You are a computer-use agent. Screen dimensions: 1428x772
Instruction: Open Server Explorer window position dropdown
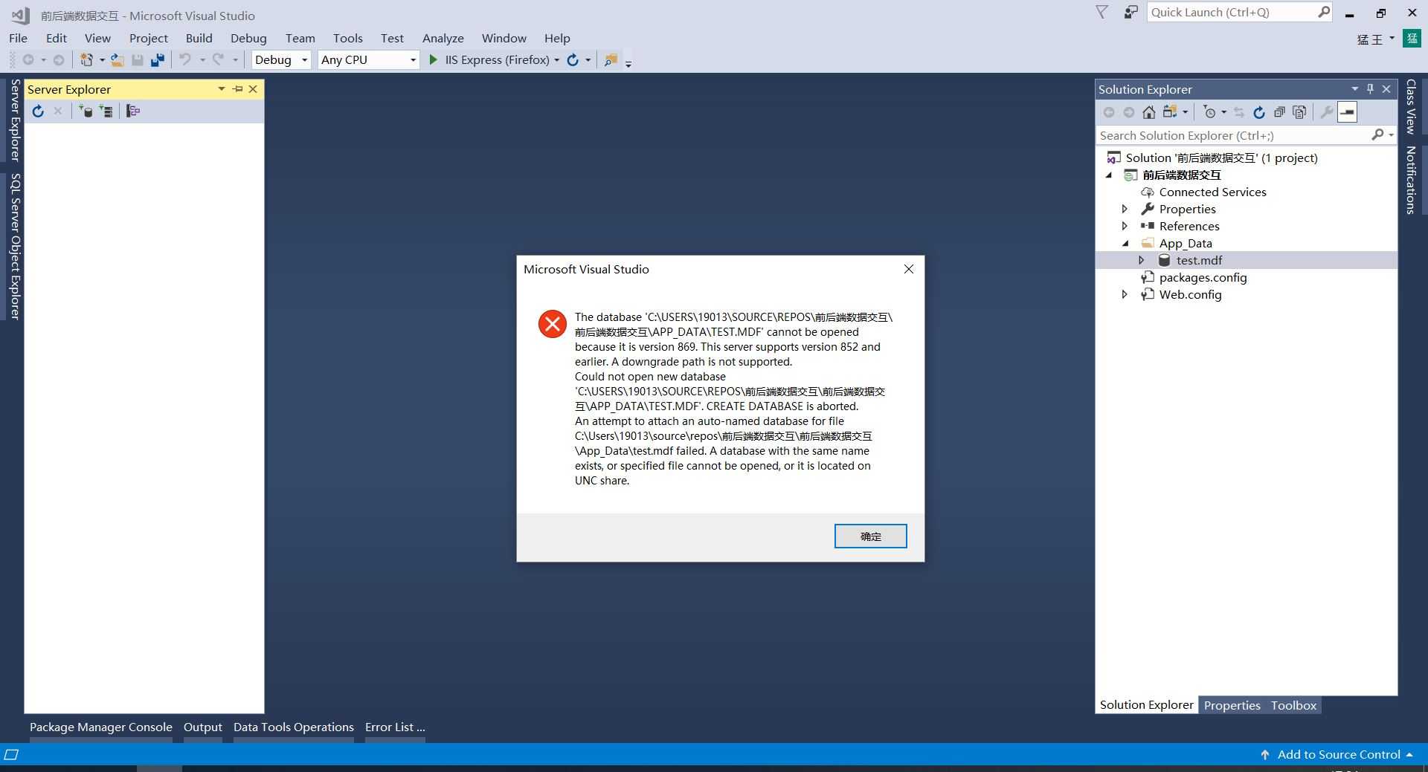(x=222, y=89)
